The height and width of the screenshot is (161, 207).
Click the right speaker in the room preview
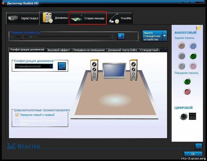(x=133, y=70)
